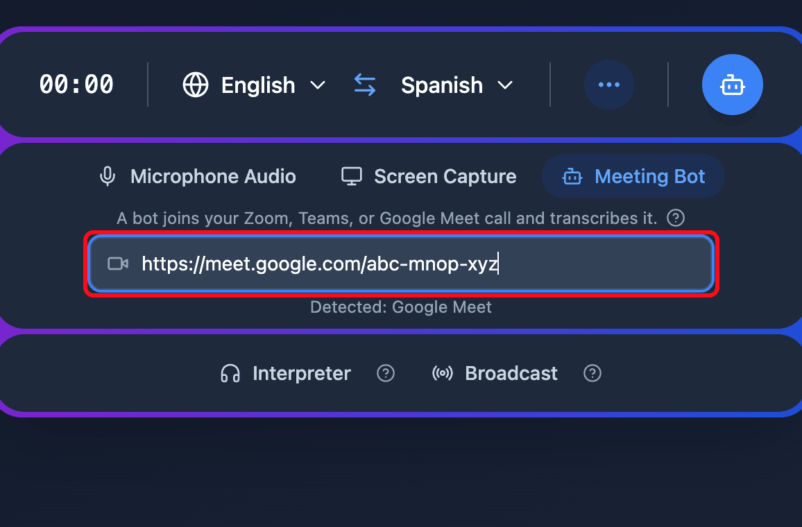This screenshot has height=527, width=802.
Task: Click the globe icon beside English
Action: 196,85
